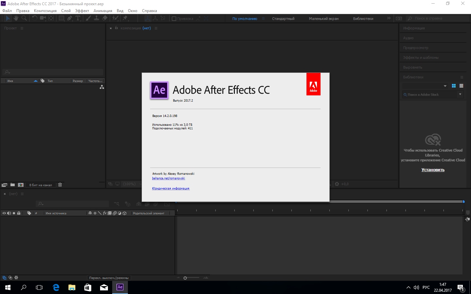Create new composition from Project panel
The width and height of the screenshot is (471, 294).
(21, 185)
